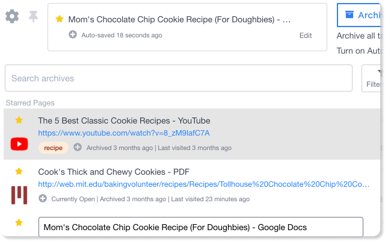This screenshot has height=241, width=385.
Task: Unstar the current tab Mom's Chocolate Chip Cookie
Action: click(60, 19)
